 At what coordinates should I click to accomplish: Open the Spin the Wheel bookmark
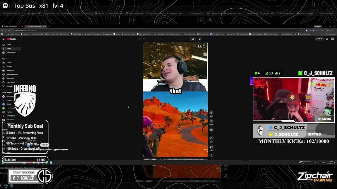[52, 34]
